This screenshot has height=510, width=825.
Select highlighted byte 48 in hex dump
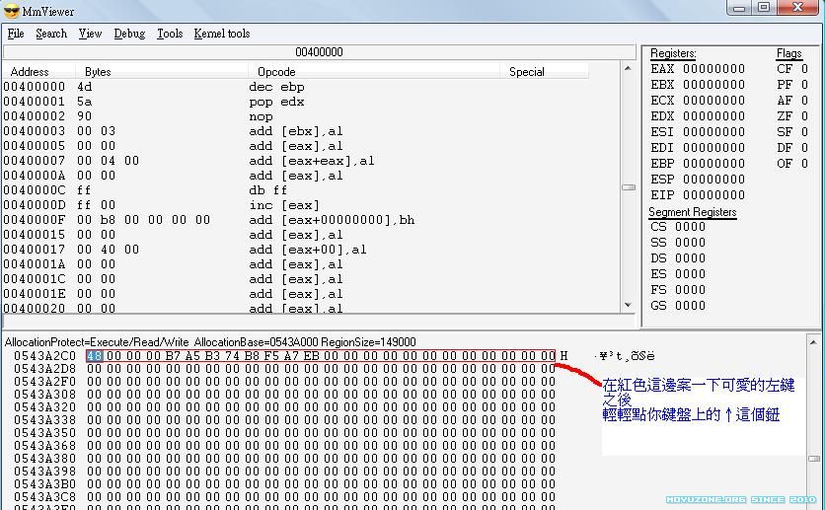pyautogui.click(x=94, y=356)
